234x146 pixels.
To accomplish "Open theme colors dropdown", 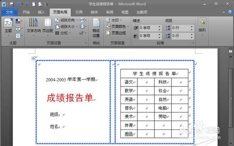I will point(19,21).
